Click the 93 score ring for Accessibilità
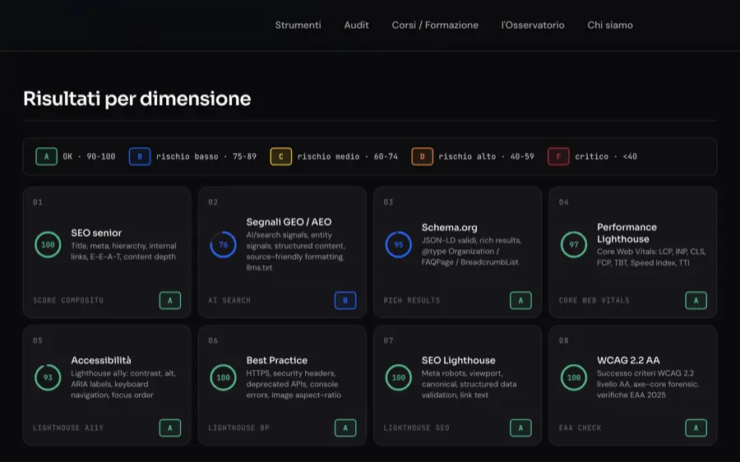Image resolution: width=740 pixels, height=462 pixels. pos(48,377)
